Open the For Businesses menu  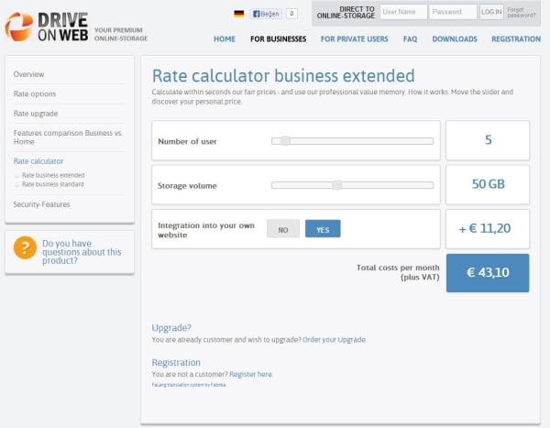pyautogui.click(x=279, y=39)
